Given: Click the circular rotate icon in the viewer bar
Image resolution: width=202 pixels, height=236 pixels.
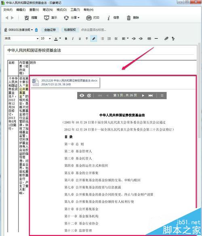Looking at the screenshot, I should click(x=89, y=96).
